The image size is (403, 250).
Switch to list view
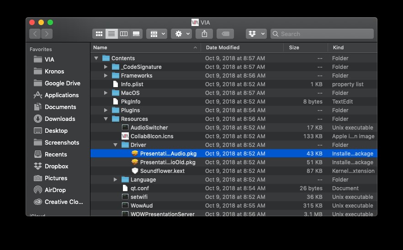[111, 34]
